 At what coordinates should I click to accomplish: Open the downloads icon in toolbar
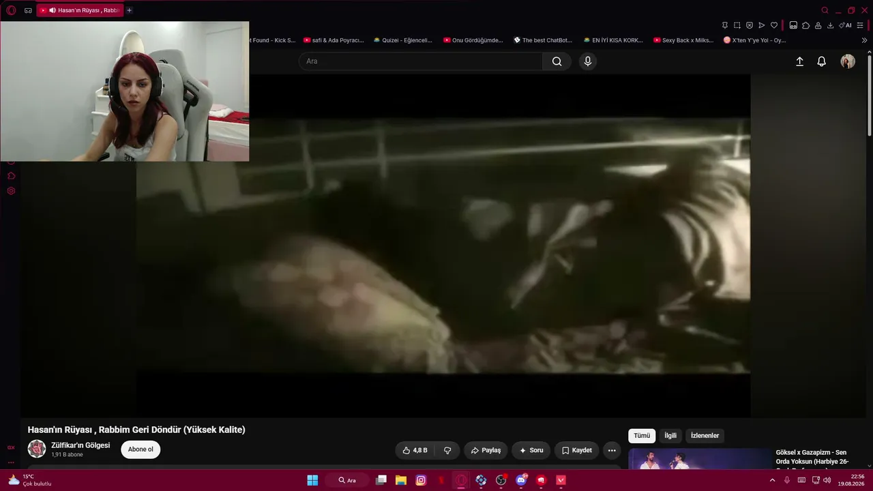(x=830, y=25)
